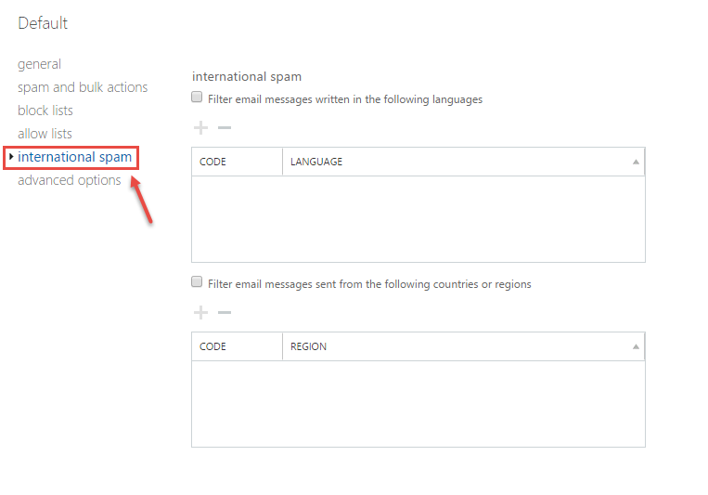Enable filtering by message languages checkbox
Image resolution: width=708 pixels, height=495 pixels.
197,97
